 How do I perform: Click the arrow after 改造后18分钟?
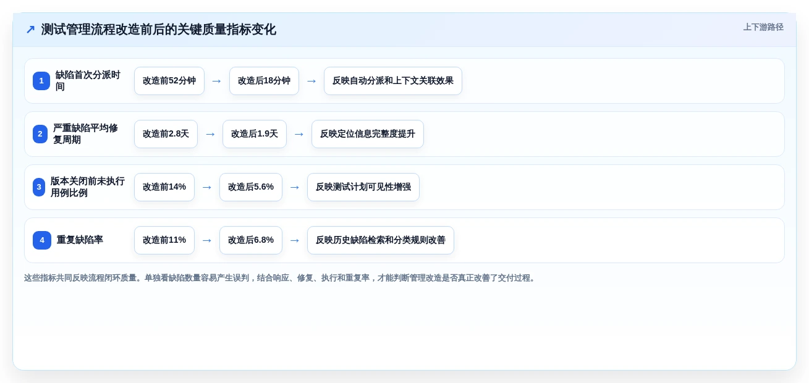coord(311,81)
